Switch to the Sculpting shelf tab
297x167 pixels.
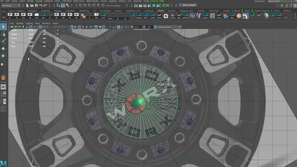pyautogui.click(x=46, y=10)
